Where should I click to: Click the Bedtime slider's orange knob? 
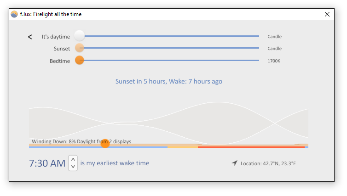pos(80,60)
